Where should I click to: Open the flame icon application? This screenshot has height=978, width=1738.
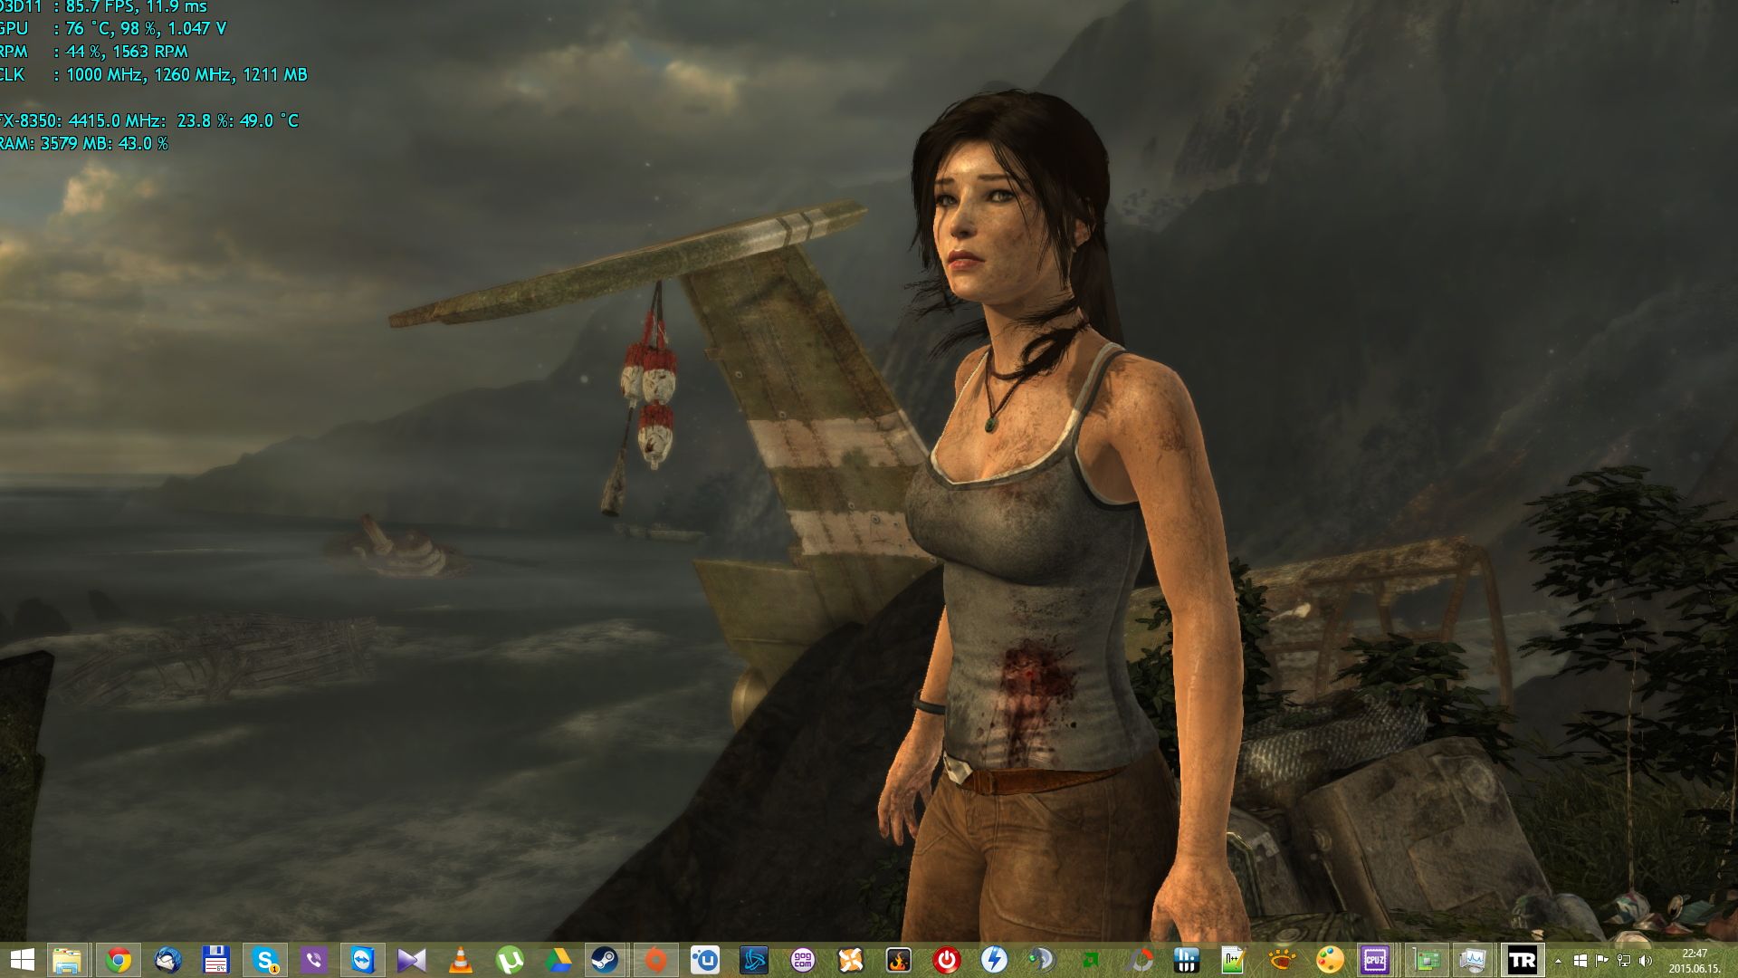[898, 960]
